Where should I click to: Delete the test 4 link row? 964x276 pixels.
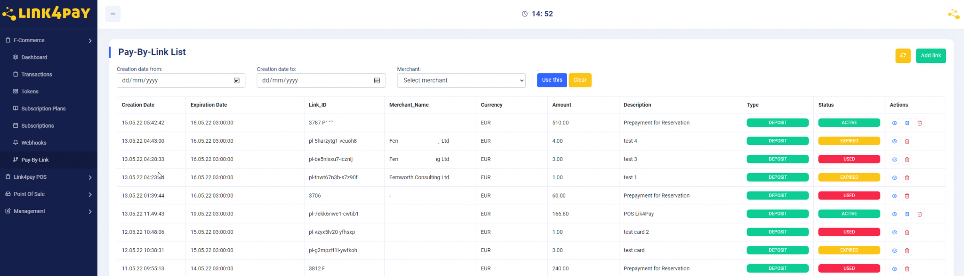907,141
